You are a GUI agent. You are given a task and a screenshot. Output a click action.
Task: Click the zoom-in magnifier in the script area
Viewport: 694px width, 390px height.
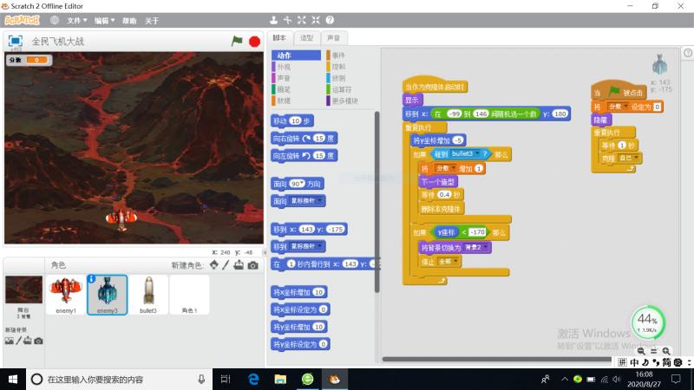pos(666,351)
